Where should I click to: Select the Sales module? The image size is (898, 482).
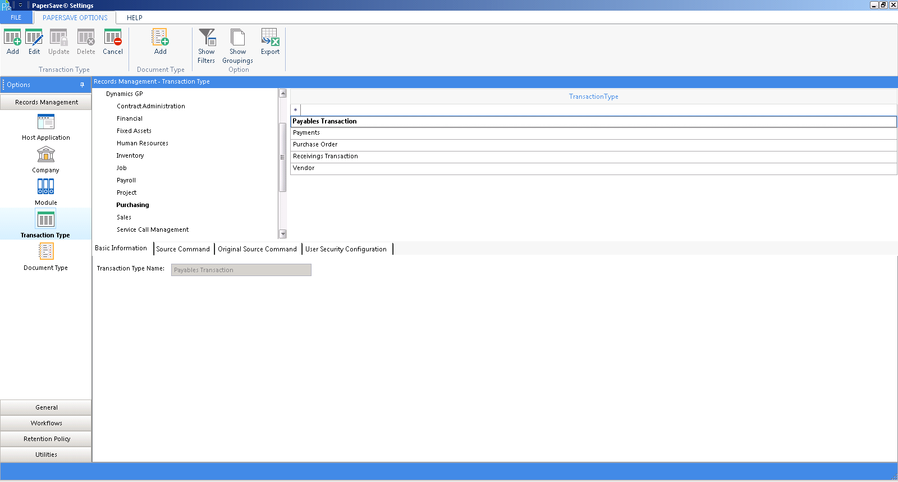tap(124, 217)
